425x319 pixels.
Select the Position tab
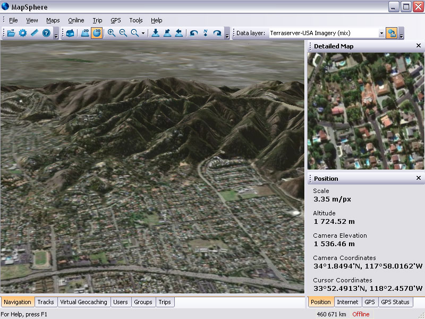click(321, 302)
